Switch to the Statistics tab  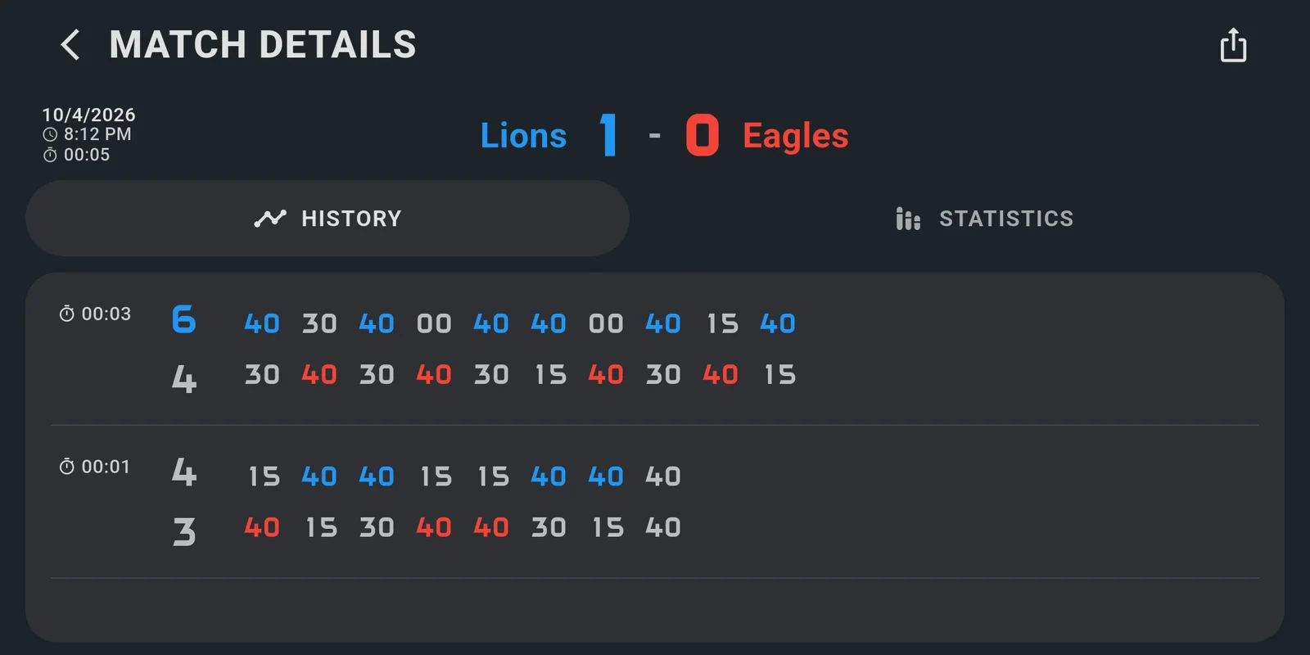[983, 219]
